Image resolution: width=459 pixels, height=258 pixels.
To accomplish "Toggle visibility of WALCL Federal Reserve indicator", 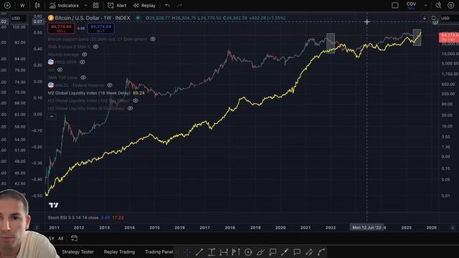I will pyautogui.click(x=110, y=85).
